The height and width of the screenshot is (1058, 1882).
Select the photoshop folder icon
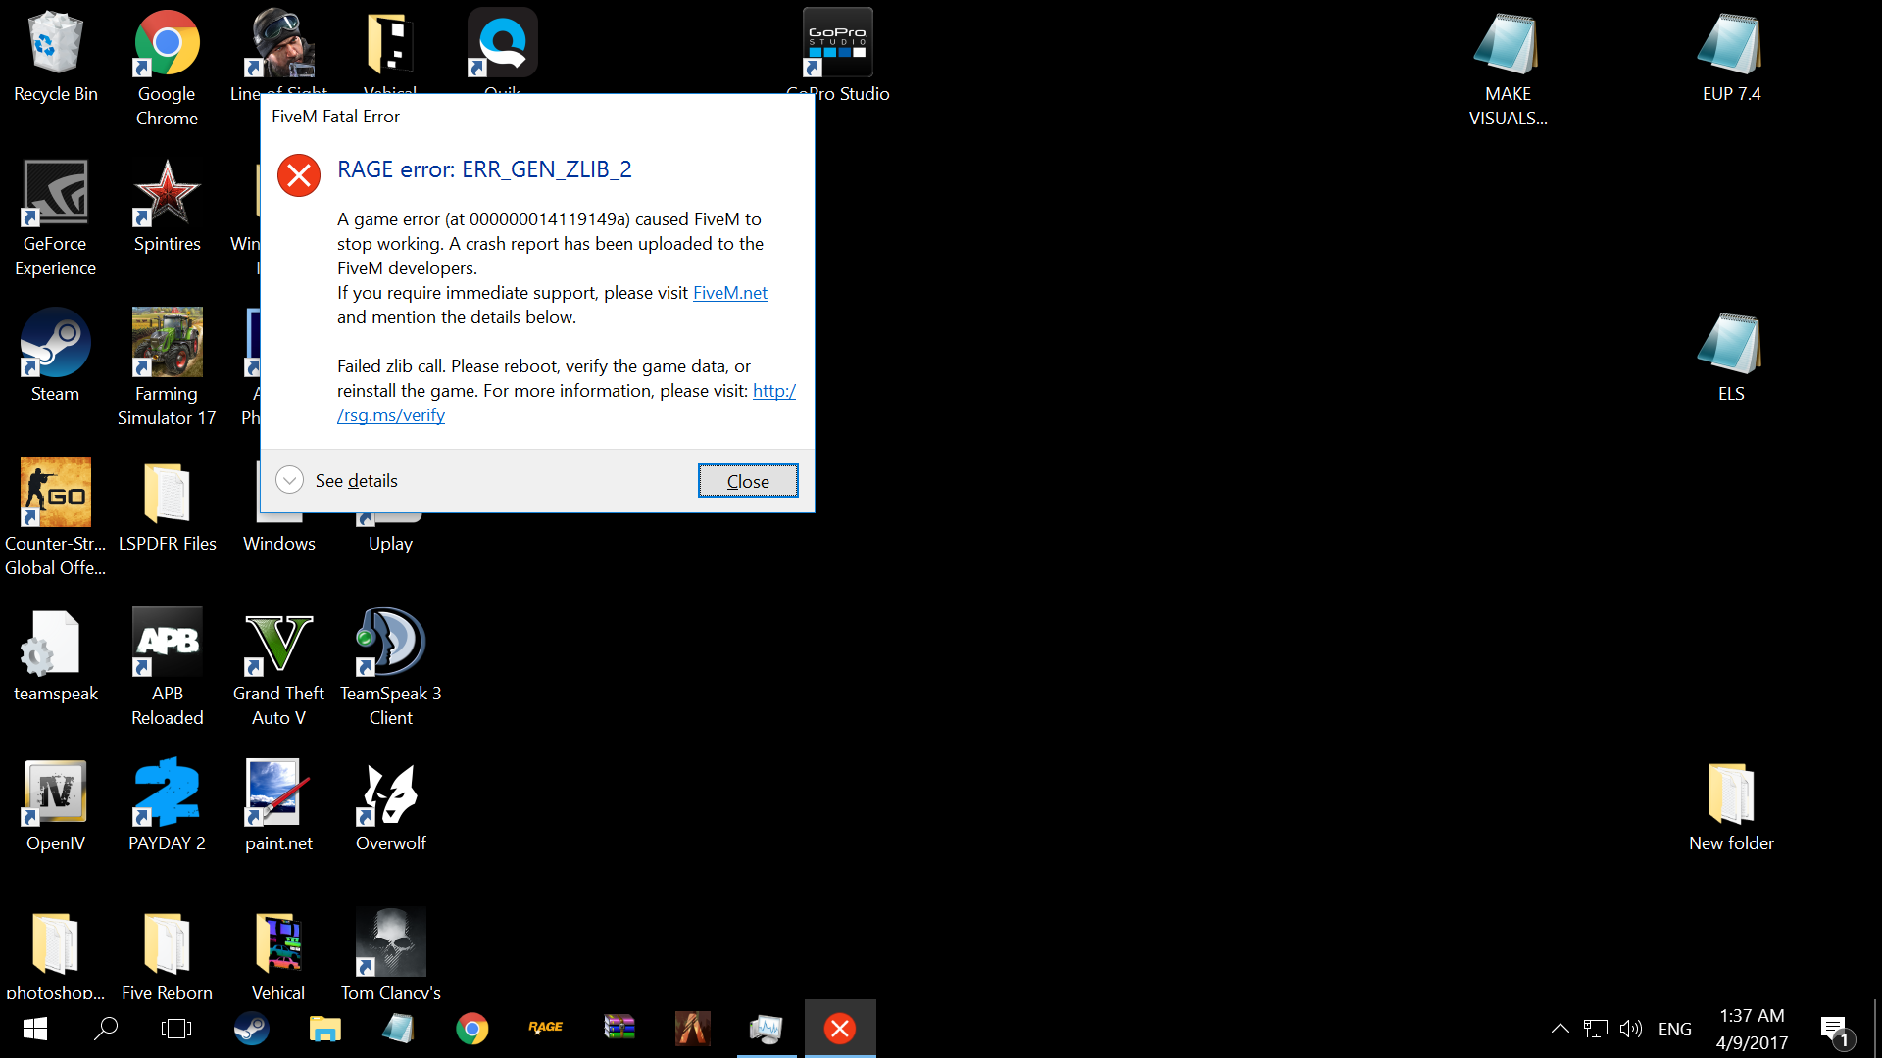pyautogui.click(x=56, y=955)
